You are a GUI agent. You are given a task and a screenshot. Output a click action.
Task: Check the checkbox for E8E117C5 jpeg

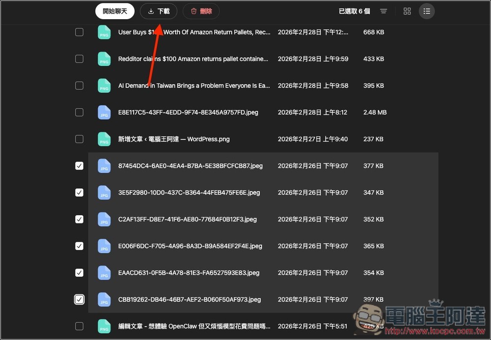tap(79, 112)
